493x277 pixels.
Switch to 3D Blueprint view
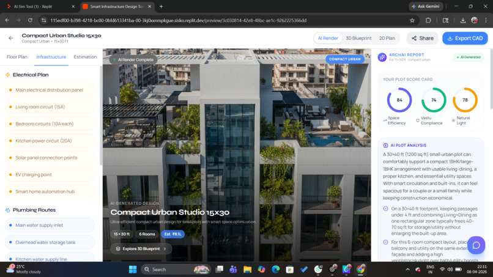pyautogui.click(x=358, y=38)
